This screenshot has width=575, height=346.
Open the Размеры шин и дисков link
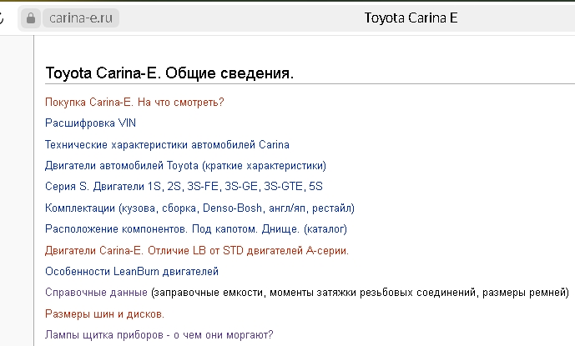click(104, 314)
